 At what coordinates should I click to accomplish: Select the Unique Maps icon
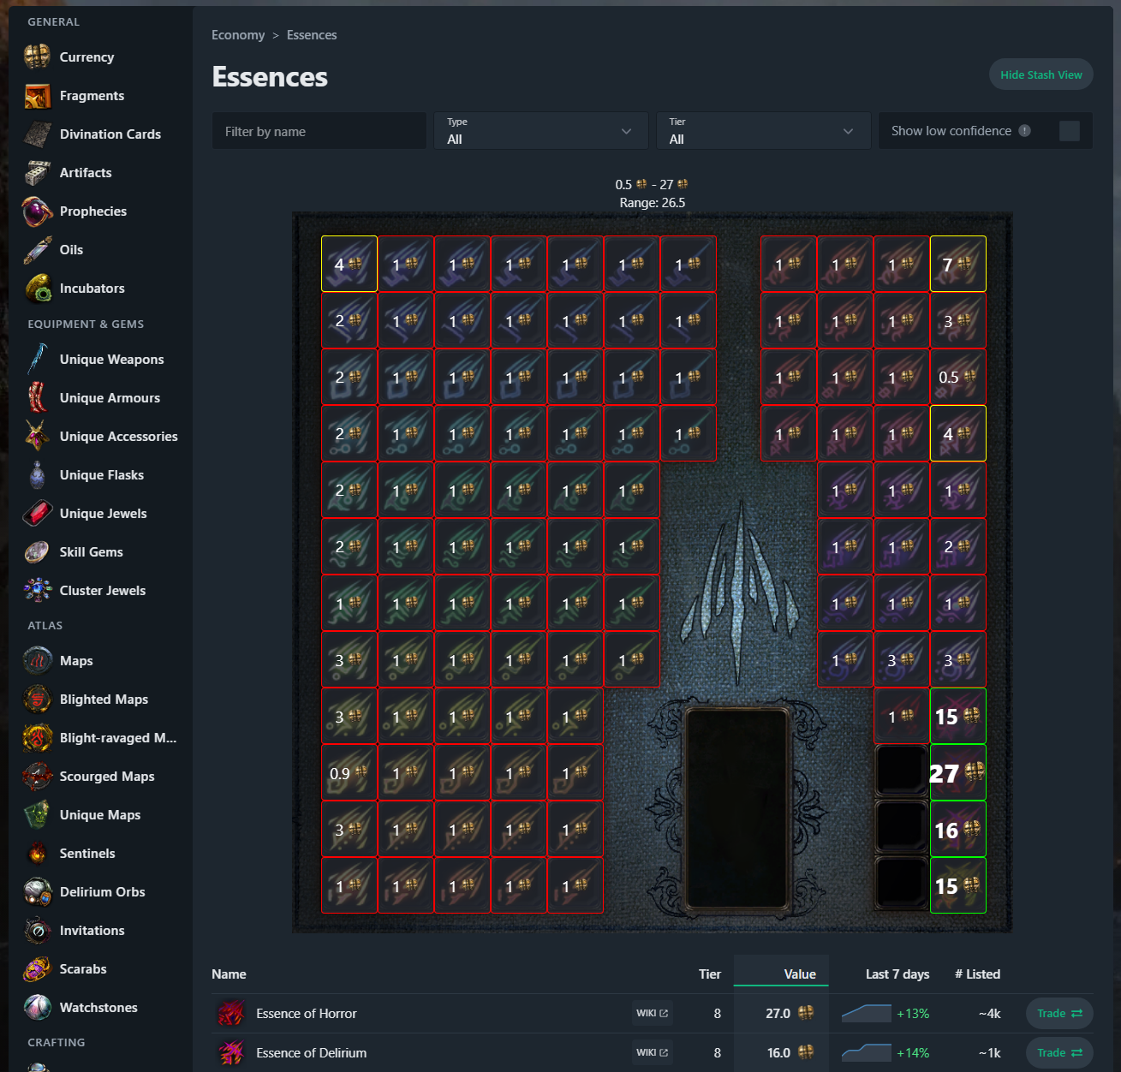[x=37, y=814]
